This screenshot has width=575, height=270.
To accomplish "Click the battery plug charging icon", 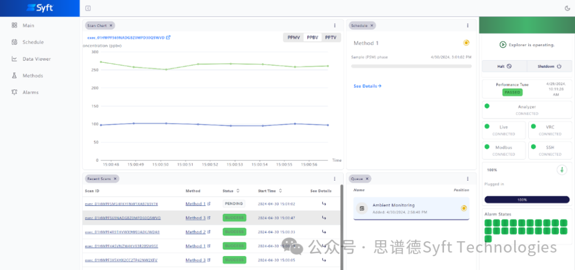I will click(x=562, y=170).
